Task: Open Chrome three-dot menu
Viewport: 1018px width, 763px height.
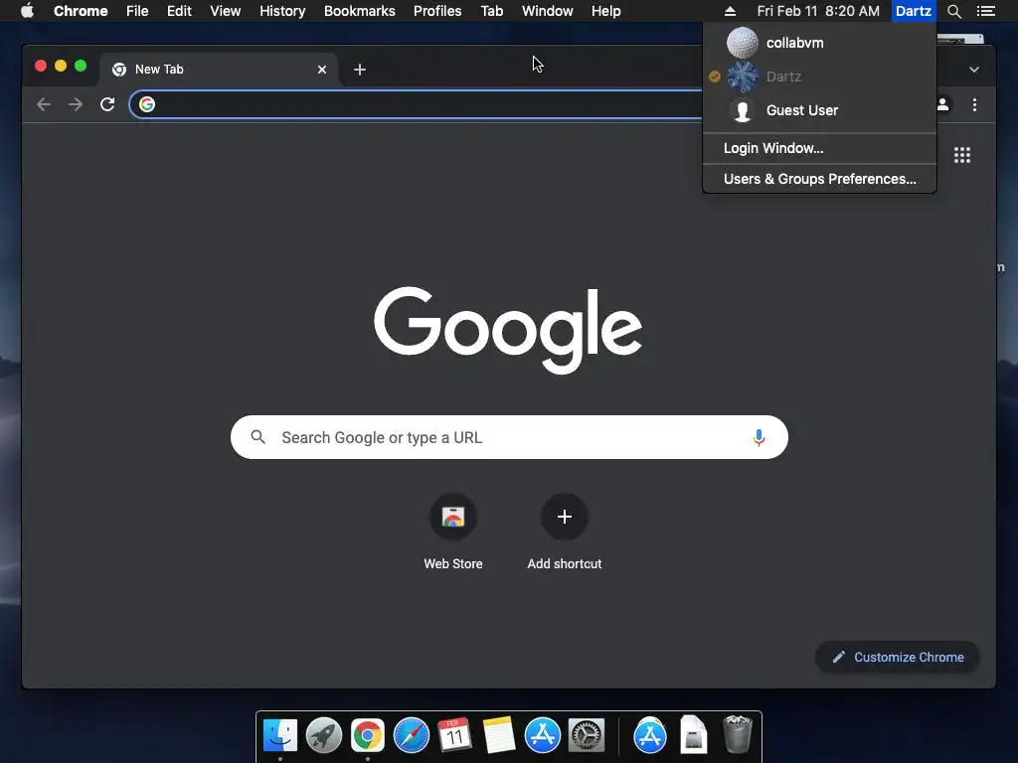Action: [x=974, y=104]
